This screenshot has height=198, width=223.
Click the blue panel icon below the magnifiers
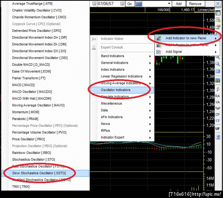point(218,71)
